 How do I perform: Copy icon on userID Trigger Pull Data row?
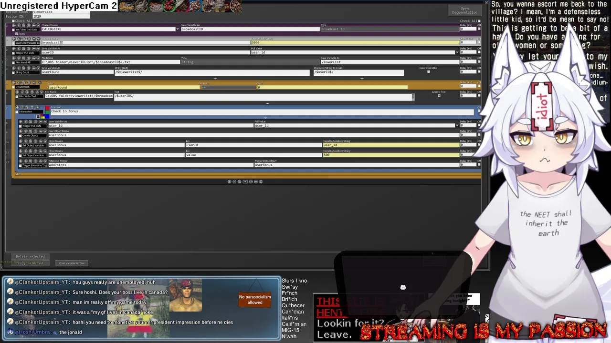(19, 48)
